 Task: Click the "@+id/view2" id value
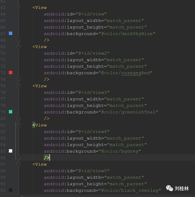coord(93,53)
